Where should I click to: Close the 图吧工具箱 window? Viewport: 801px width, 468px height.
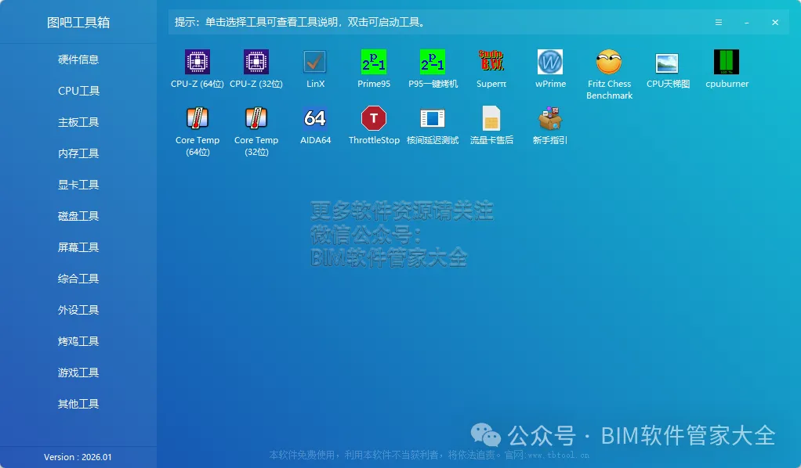pos(775,23)
